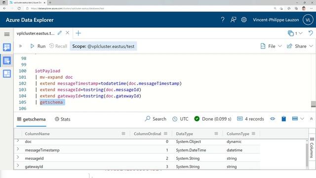This screenshot has height=178, width=316.
Task: Click the 4 records count
Action: [250, 119]
